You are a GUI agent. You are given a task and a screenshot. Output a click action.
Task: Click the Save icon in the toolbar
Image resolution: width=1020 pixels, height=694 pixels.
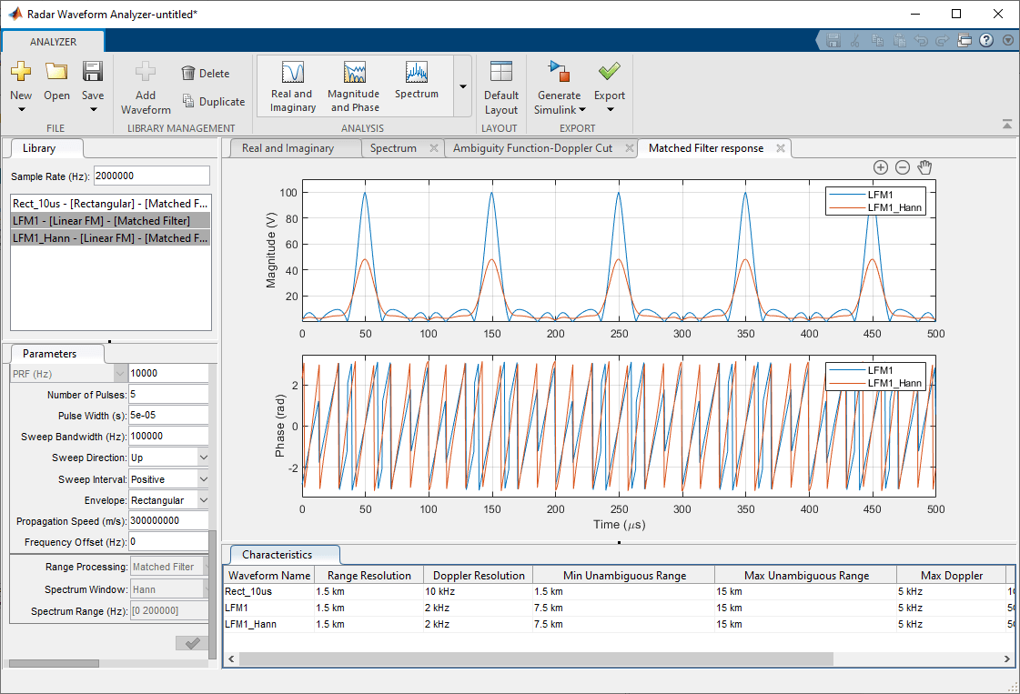[x=93, y=72]
